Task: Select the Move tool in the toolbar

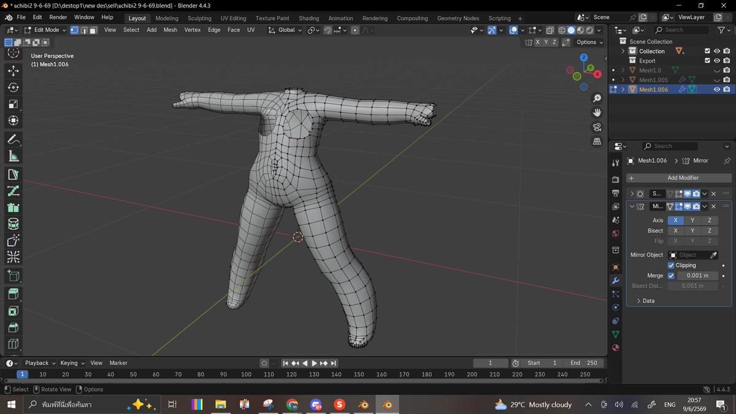Action: [x=13, y=71]
